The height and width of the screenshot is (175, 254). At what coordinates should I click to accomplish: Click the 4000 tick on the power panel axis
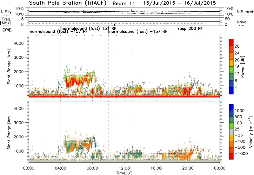click(x=19, y=43)
